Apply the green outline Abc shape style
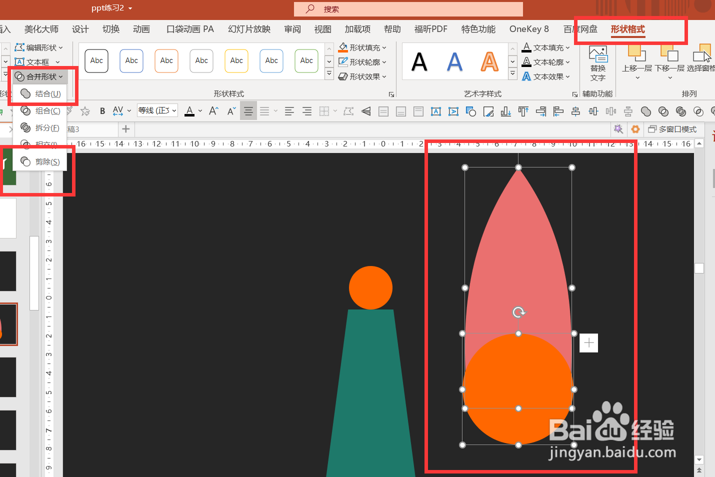715x477 pixels. [306, 61]
